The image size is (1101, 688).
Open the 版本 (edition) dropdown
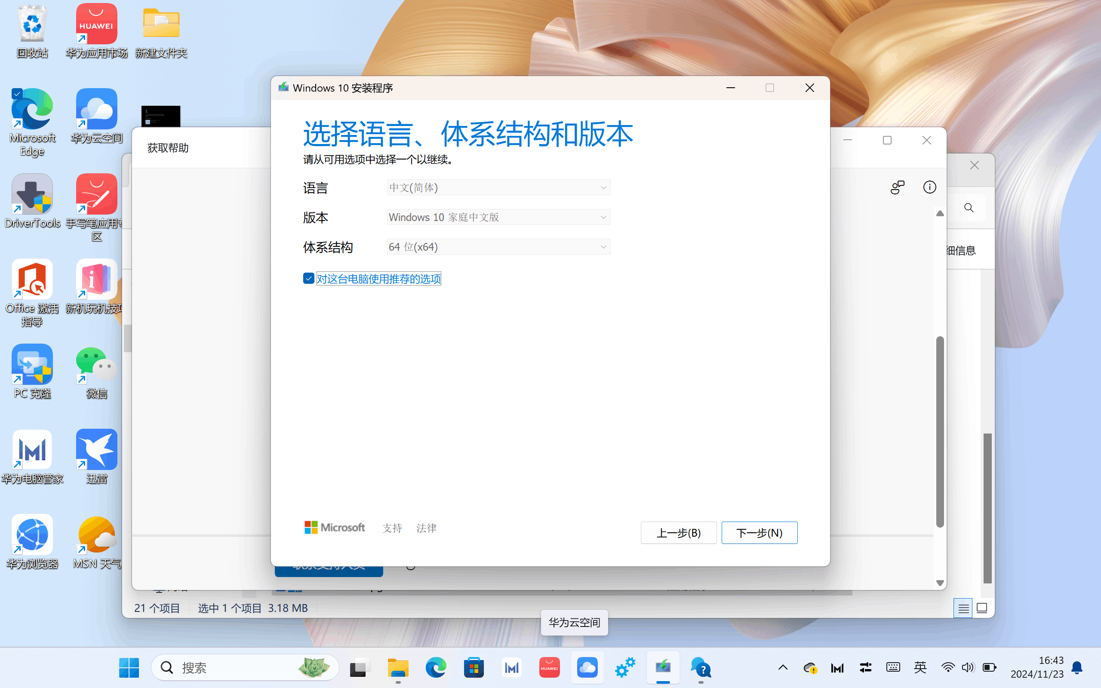coord(498,217)
